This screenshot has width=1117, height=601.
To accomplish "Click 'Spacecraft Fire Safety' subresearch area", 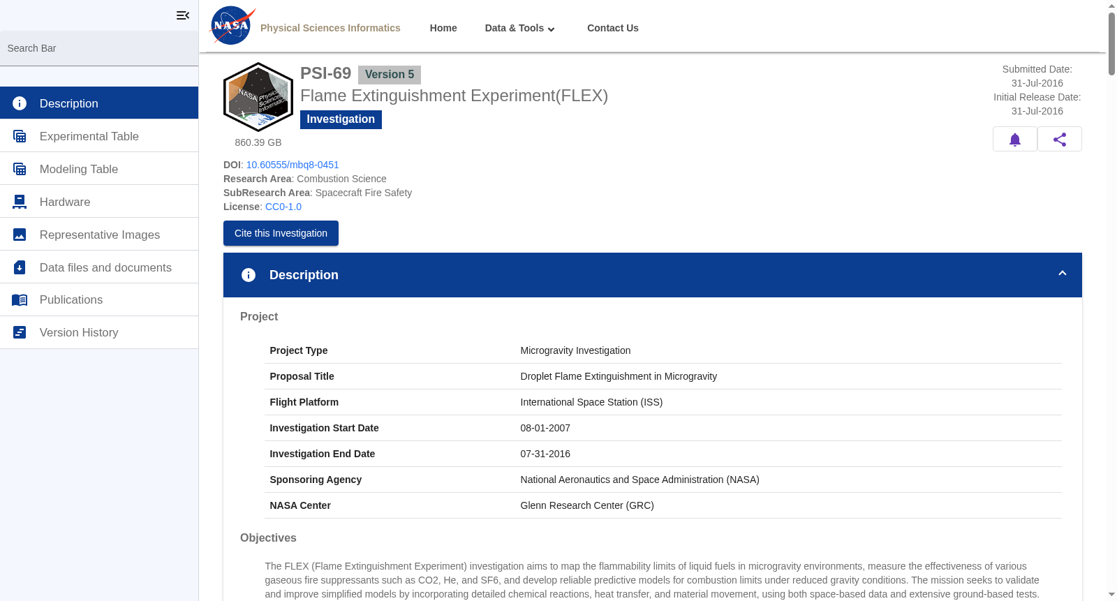I will 364,193.
